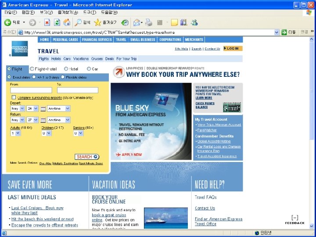Open the Depart day dropdown
This screenshot has height=237, width=316.
32,109
